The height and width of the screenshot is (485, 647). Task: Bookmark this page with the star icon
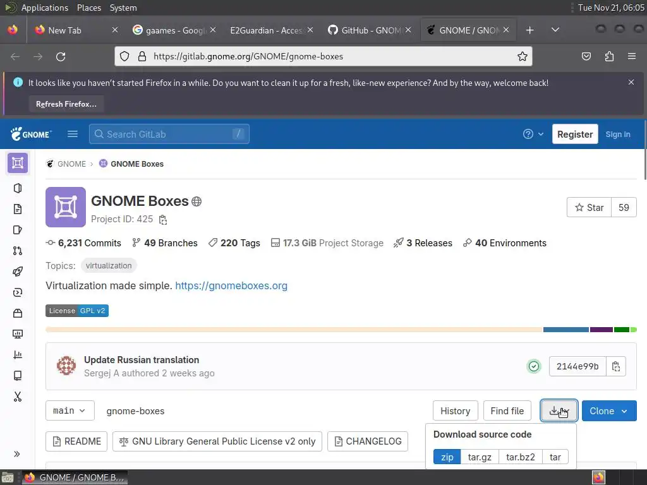click(x=523, y=56)
